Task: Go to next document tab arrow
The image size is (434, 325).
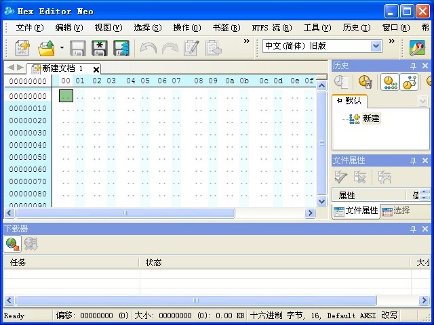Action: point(20,67)
